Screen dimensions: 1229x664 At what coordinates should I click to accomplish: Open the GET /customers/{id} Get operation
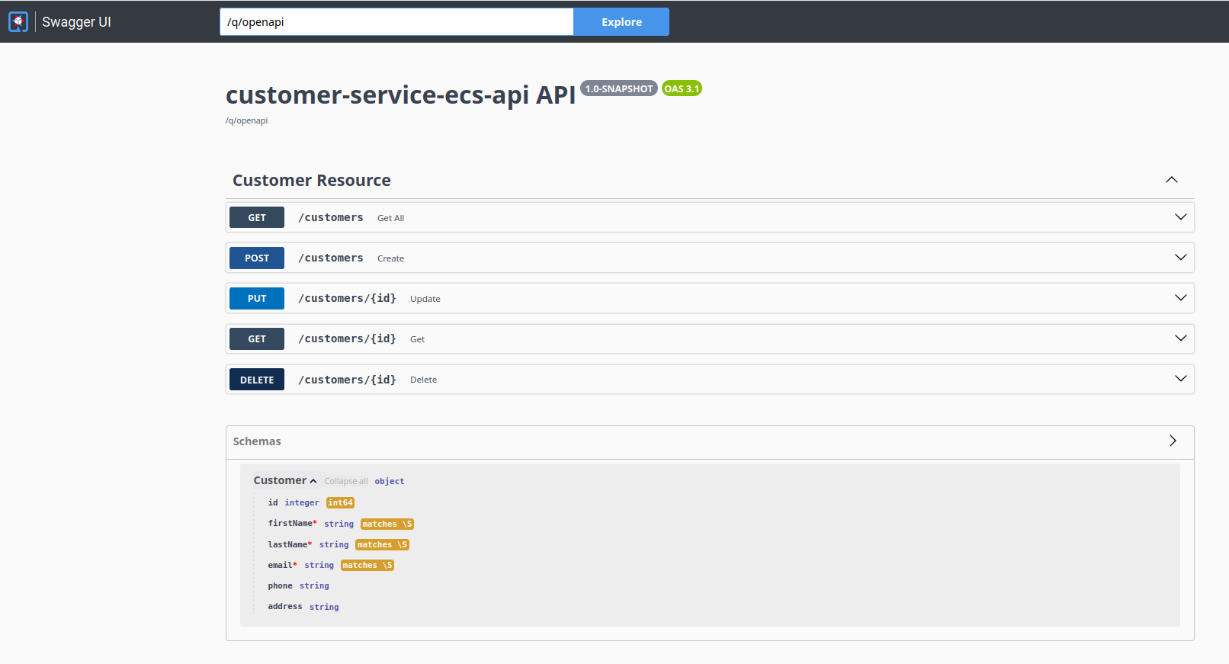[347, 339]
